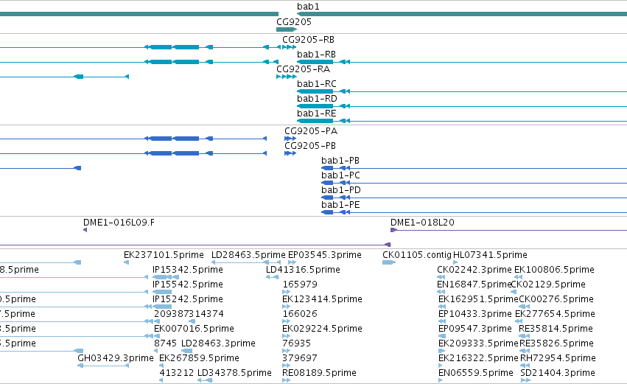Click the bab1-PE coding sequence label

point(340,205)
